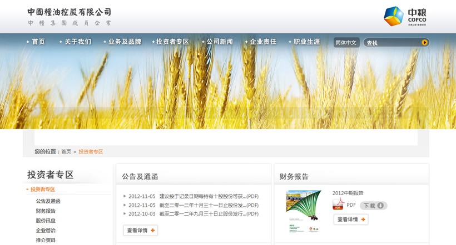This screenshot has width=456, height=245.
Task: Open the 2012 interim report cover thumbnail
Action: click(304, 211)
